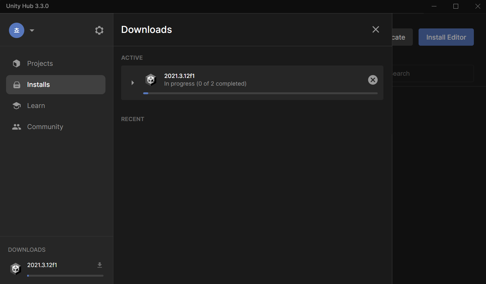Click the Unity icon in active download
This screenshot has height=284, width=486.
[x=151, y=80]
